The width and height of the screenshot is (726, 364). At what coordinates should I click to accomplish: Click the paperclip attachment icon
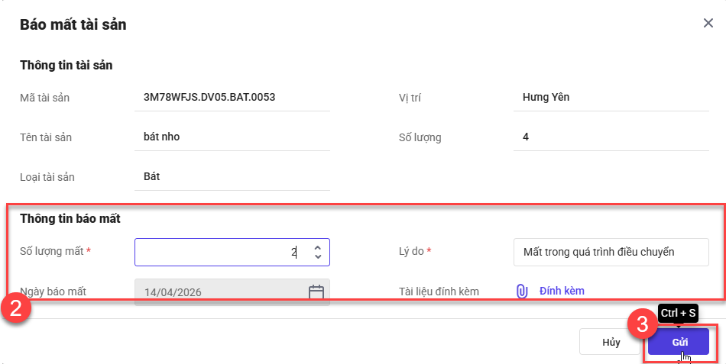coord(523,292)
